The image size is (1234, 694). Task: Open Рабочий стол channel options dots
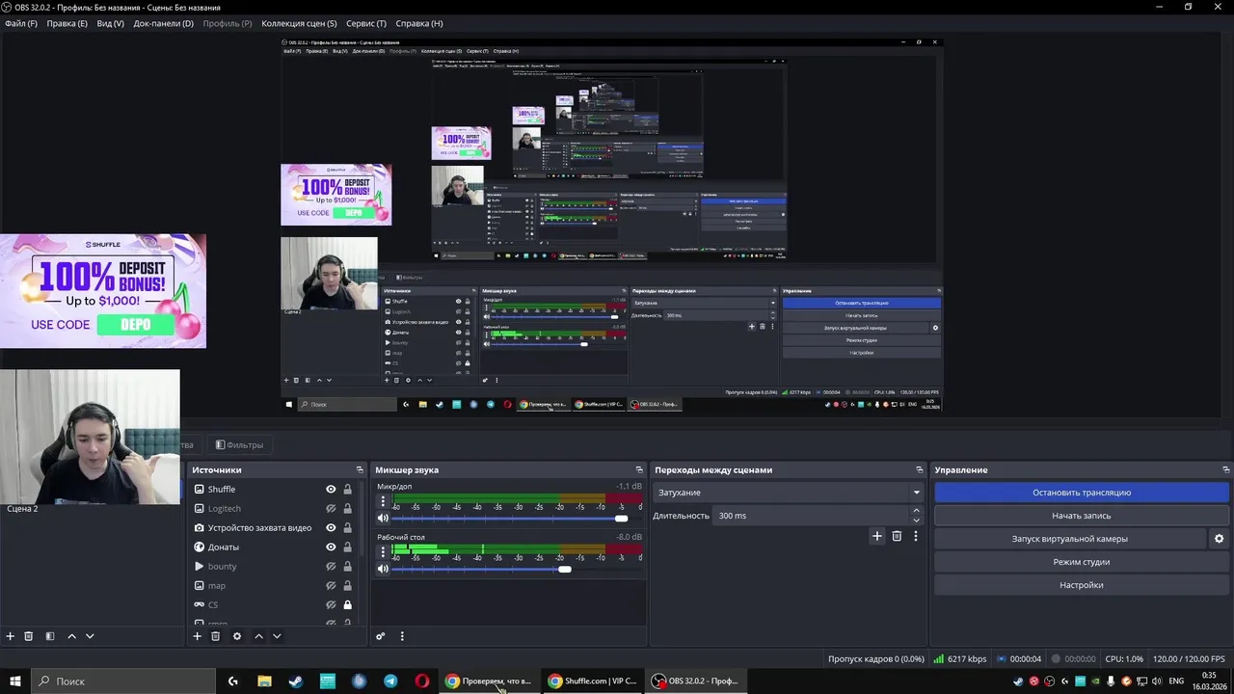[x=383, y=552]
